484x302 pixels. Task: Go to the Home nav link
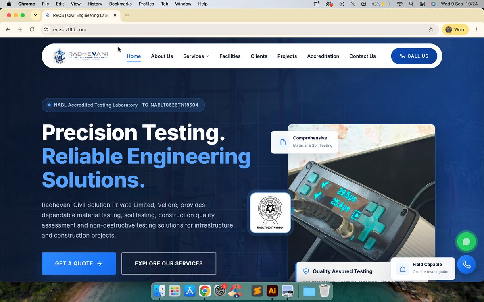point(134,56)
